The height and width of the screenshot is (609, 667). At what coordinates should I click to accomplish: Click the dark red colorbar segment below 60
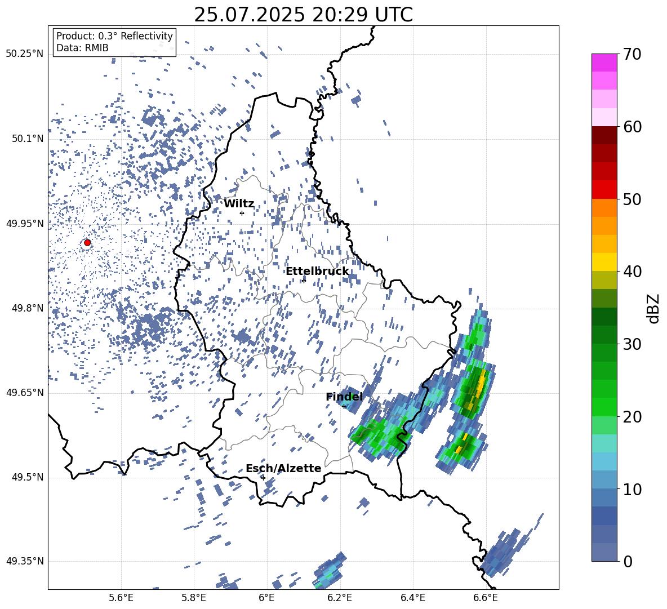pyautogui.click(x=604, y=135)
